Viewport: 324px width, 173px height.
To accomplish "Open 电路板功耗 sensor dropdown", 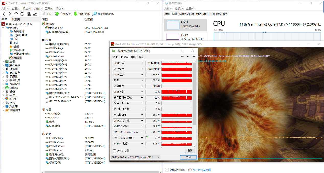I will point(142,115).
